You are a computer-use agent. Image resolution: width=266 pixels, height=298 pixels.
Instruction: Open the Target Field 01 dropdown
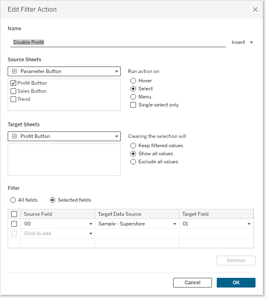coord(249,224)
